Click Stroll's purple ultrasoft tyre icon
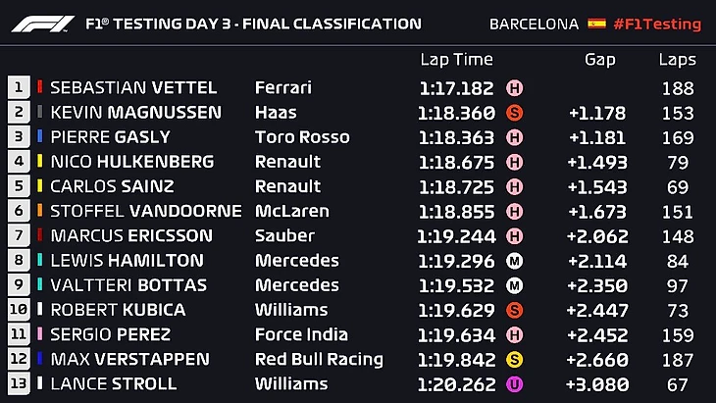Image resolution: width=716 pixels, height=403 pixels. (x=514, y=384)
